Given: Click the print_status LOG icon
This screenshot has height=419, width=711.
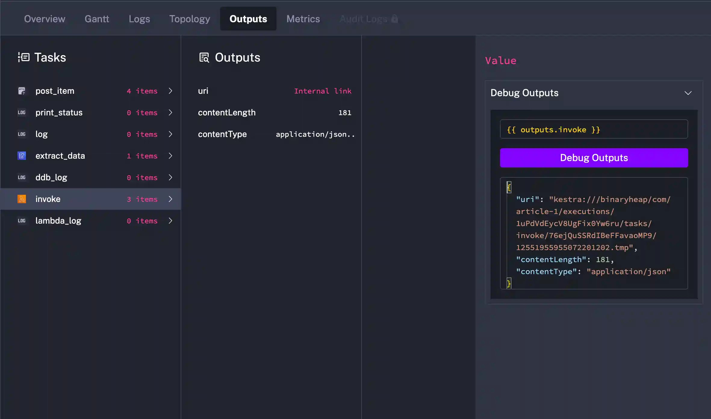Looking at the screenshot, I should pos(22,112).
